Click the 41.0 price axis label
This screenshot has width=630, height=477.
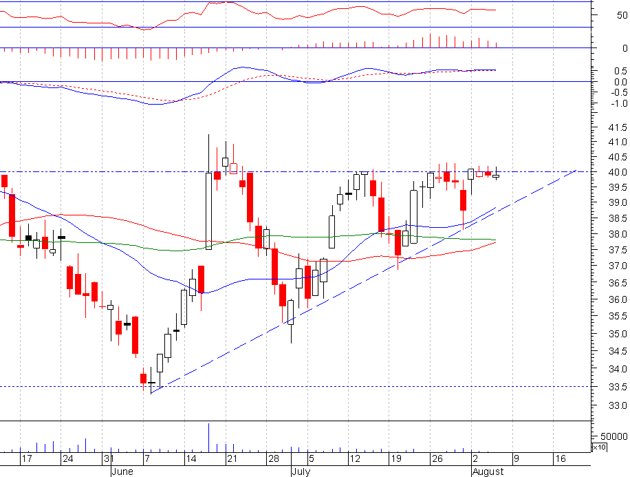(618, 142)
